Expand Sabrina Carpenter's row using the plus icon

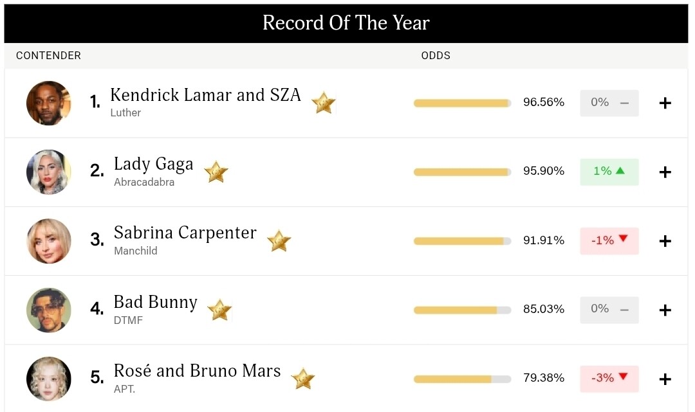coord(665,241)
